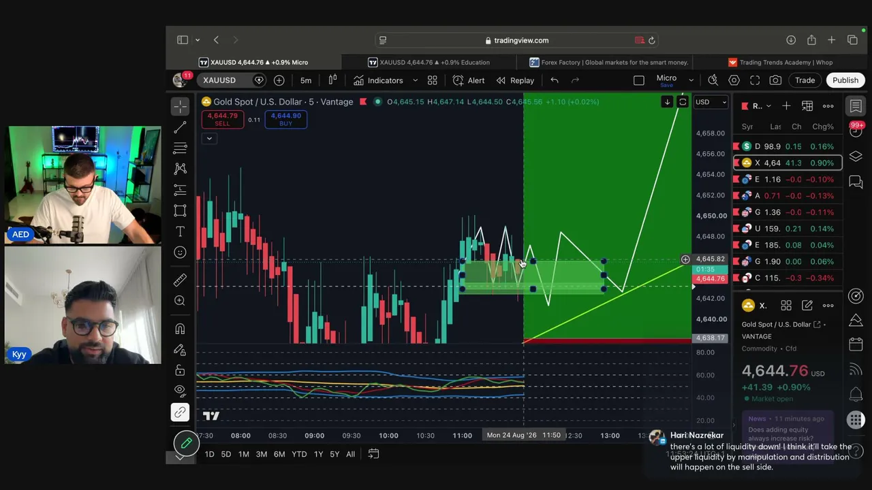This screenshot has height=490, width=872.
Task: Activate the zoom in tool
Action: (181, 301)
